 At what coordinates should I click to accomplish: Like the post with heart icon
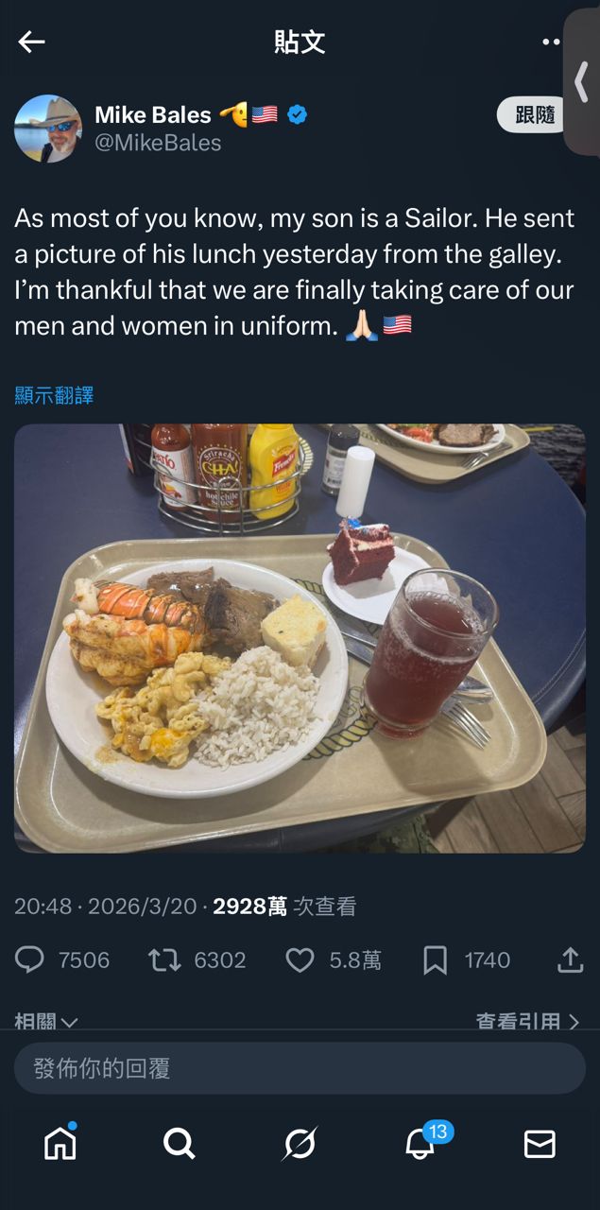point(300,960)
